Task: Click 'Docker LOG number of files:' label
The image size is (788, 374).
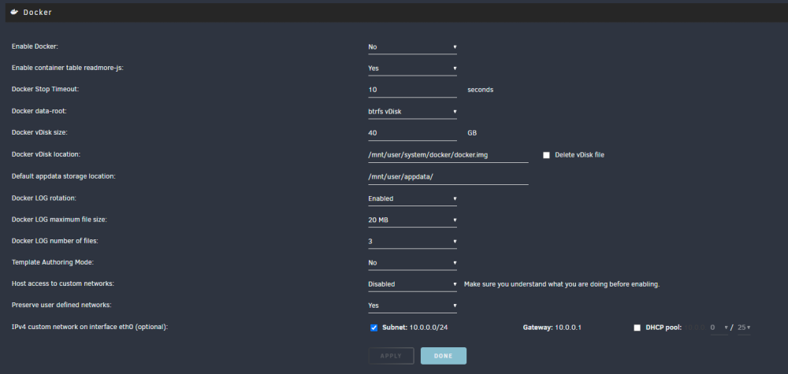Action: tap(55, 241)
